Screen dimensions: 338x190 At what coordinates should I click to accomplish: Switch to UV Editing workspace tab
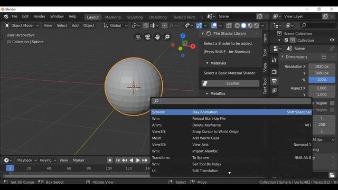158,17
